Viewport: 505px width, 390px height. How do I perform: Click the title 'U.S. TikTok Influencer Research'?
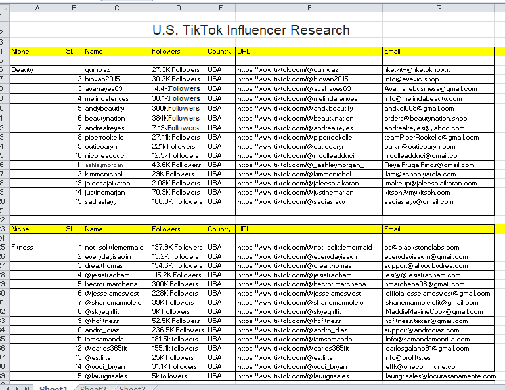coord(251,30)
